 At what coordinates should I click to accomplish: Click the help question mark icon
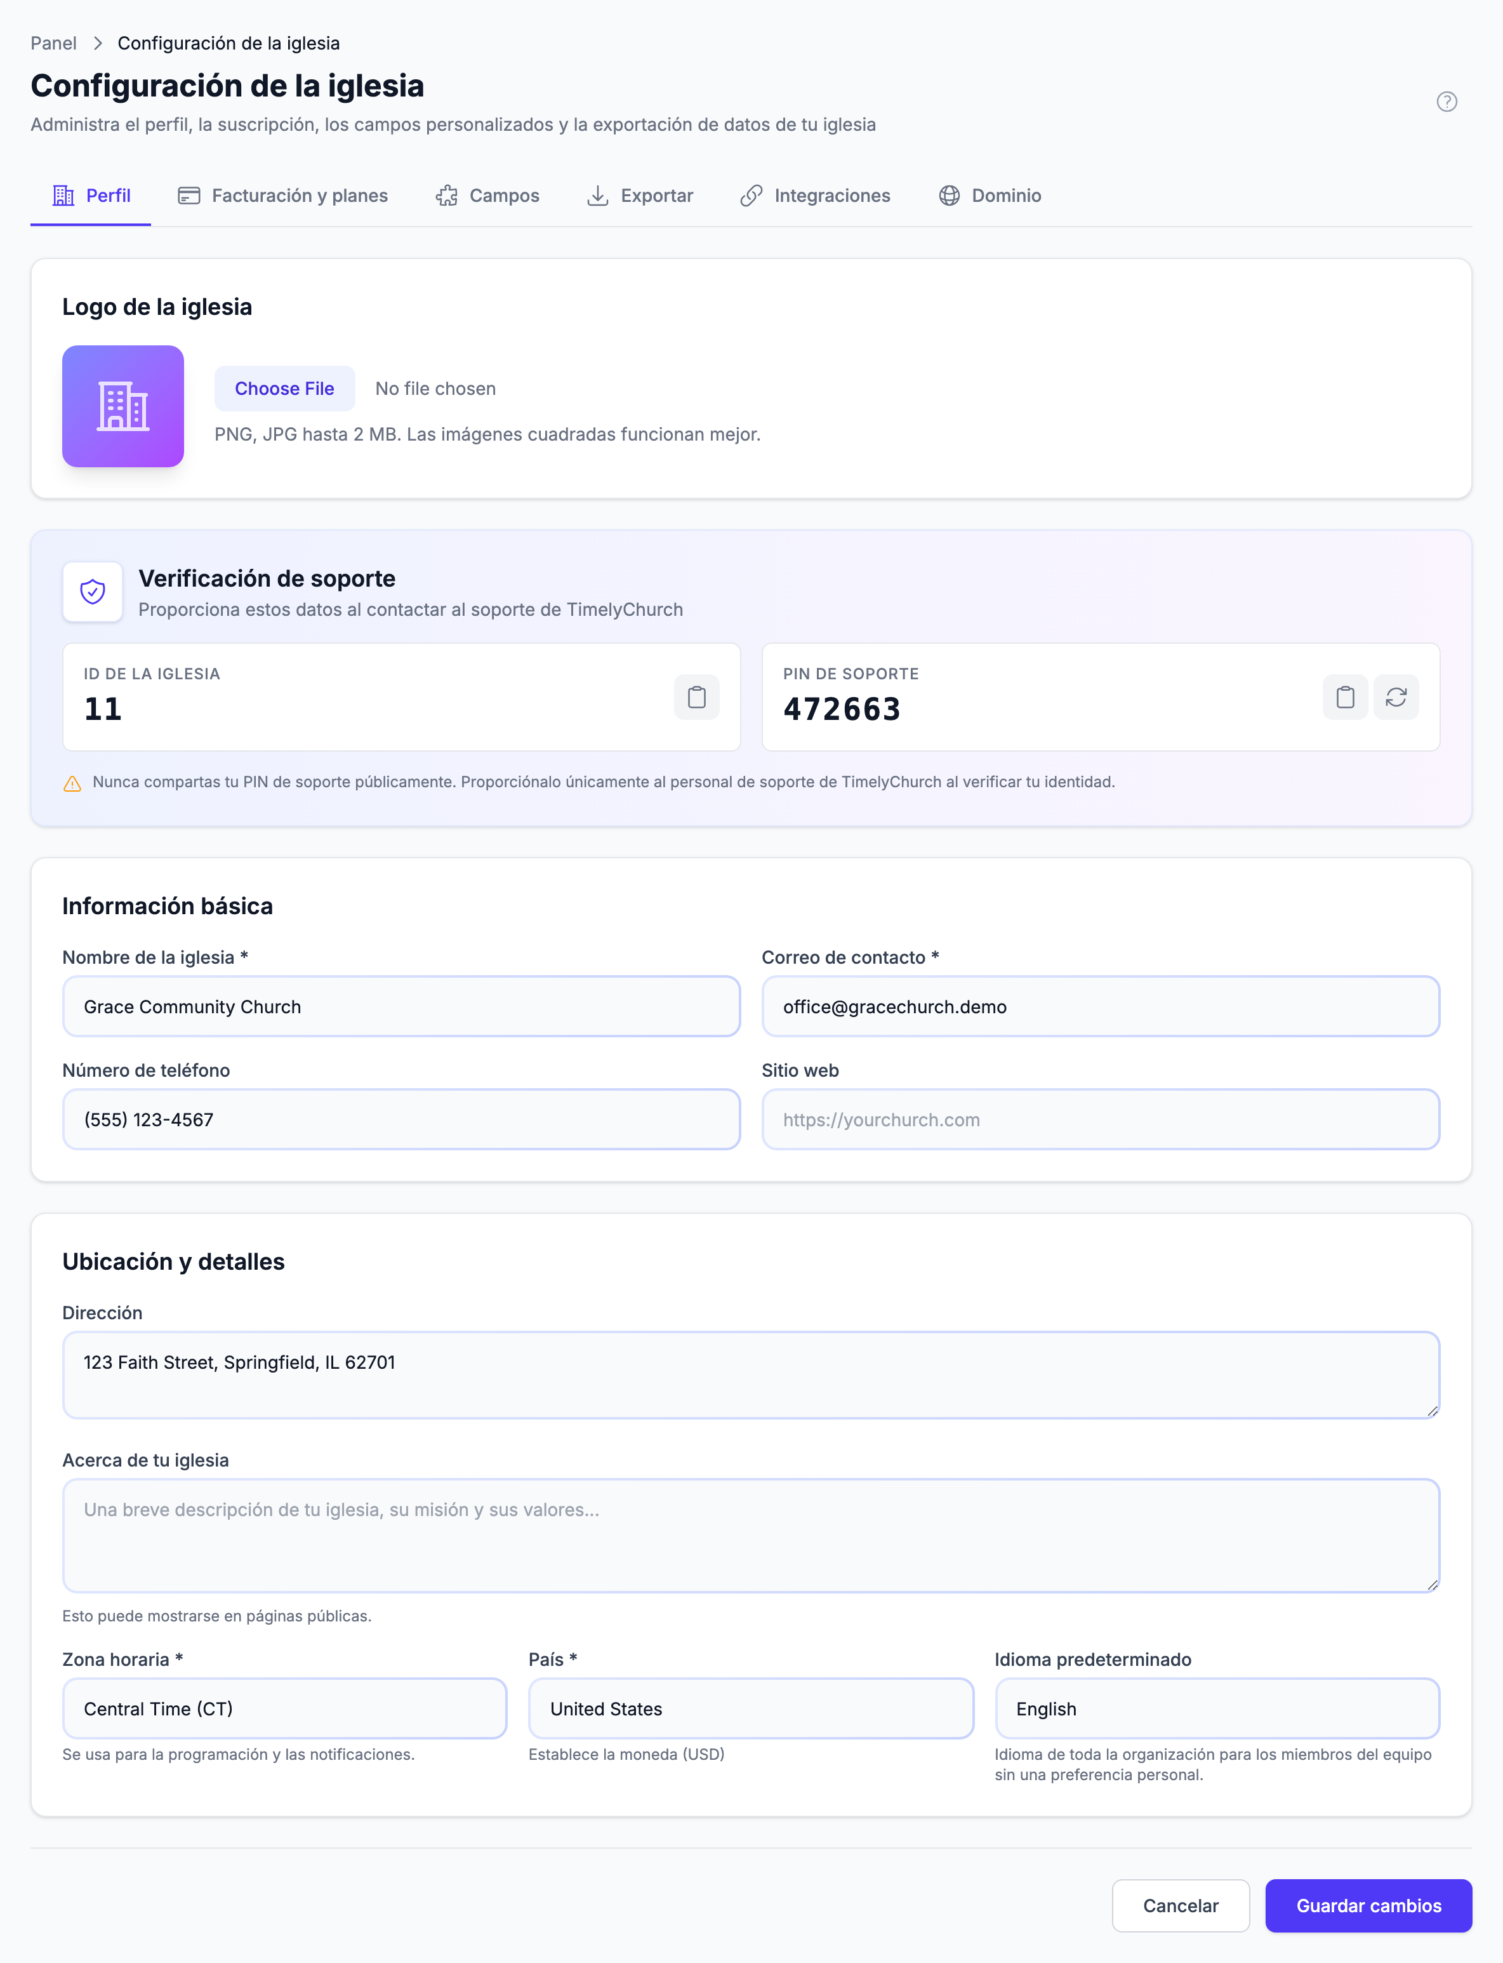coord(1447,101)
